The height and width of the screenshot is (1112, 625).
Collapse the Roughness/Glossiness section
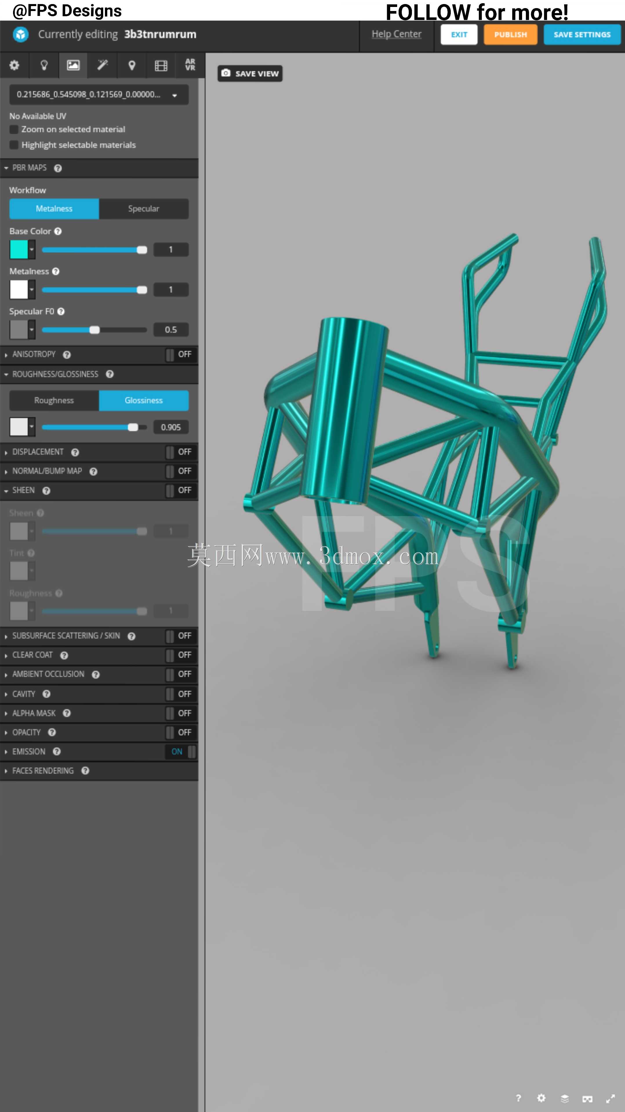click(6, 374)
